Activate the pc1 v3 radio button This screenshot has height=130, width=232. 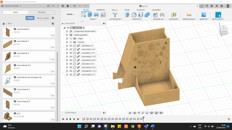pyautogui.click(x=84, y=28)
